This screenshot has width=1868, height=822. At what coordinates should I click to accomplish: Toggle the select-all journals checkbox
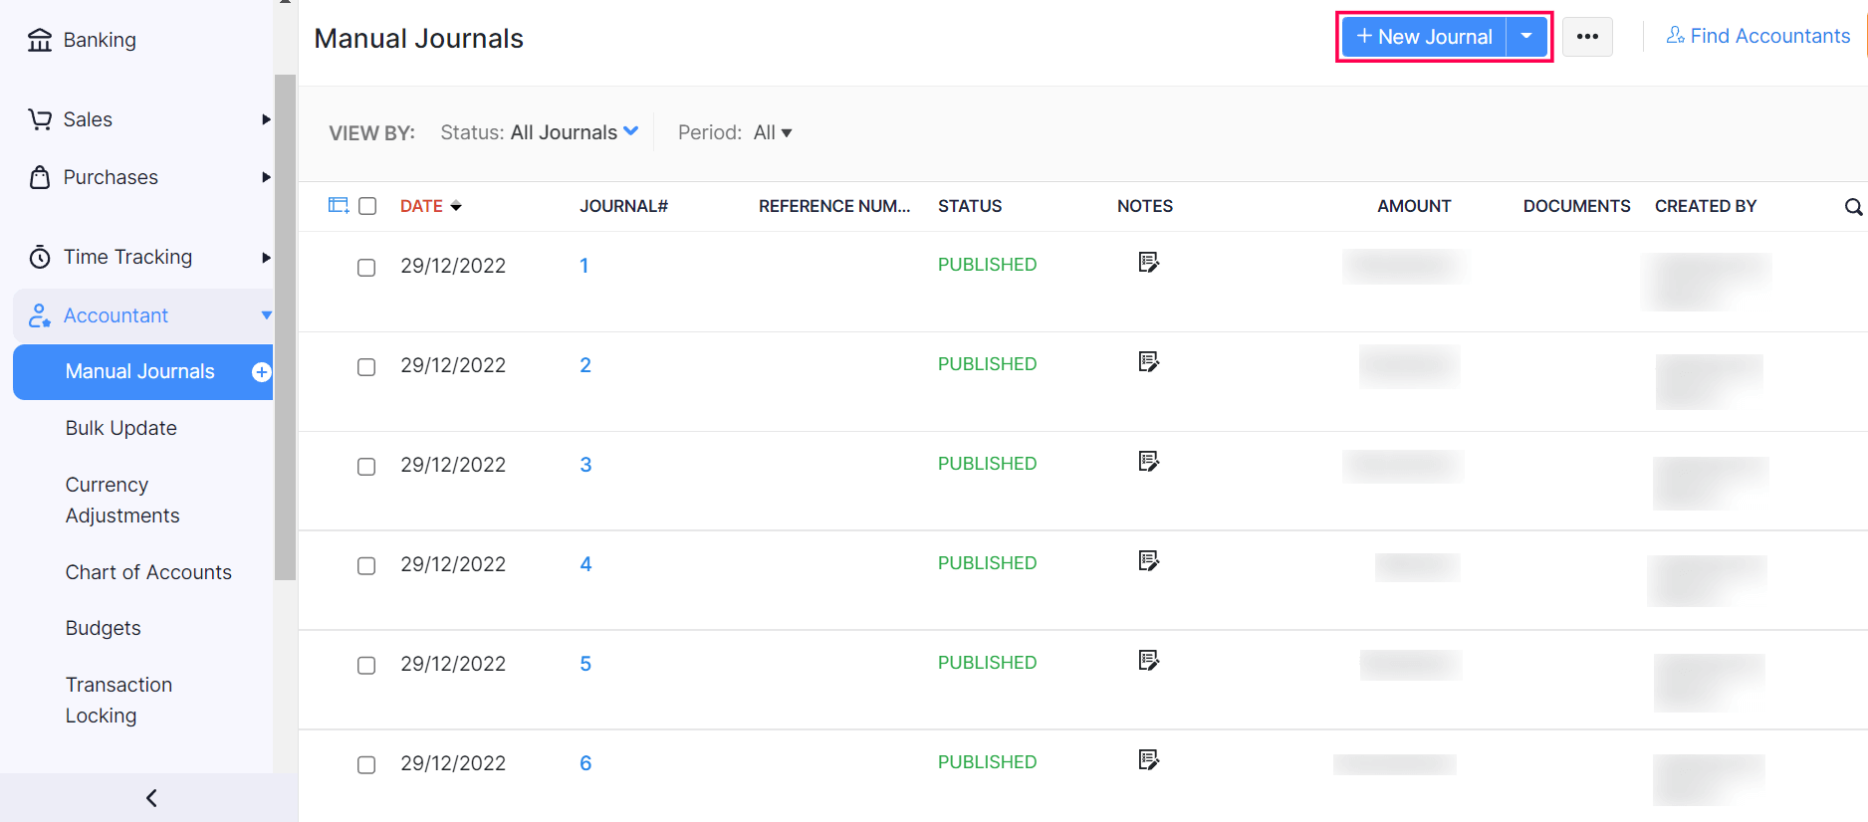(367, 206)
